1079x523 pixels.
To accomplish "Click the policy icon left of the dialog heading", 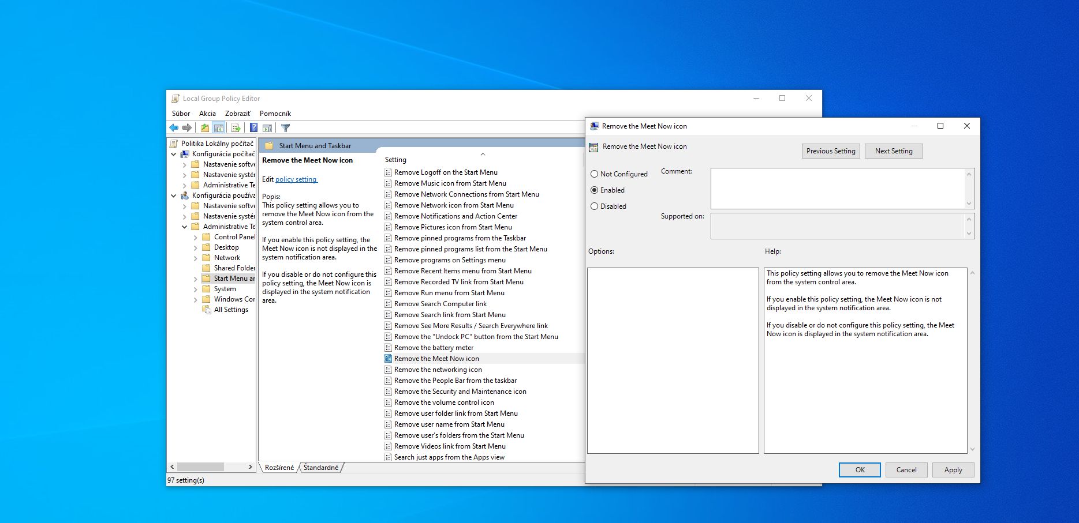I will pos(593,147).
